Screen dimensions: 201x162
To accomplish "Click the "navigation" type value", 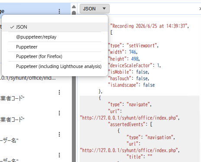I will (160, 137).
